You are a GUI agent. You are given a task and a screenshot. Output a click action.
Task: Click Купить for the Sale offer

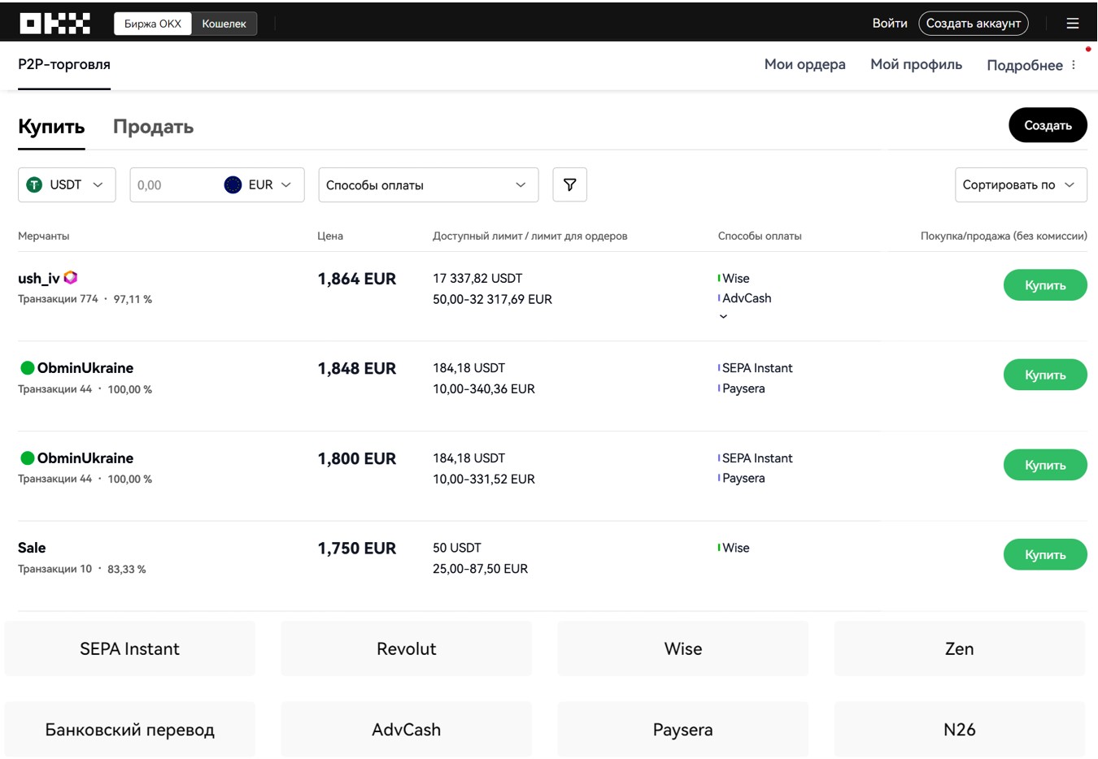pos(1044,554)
